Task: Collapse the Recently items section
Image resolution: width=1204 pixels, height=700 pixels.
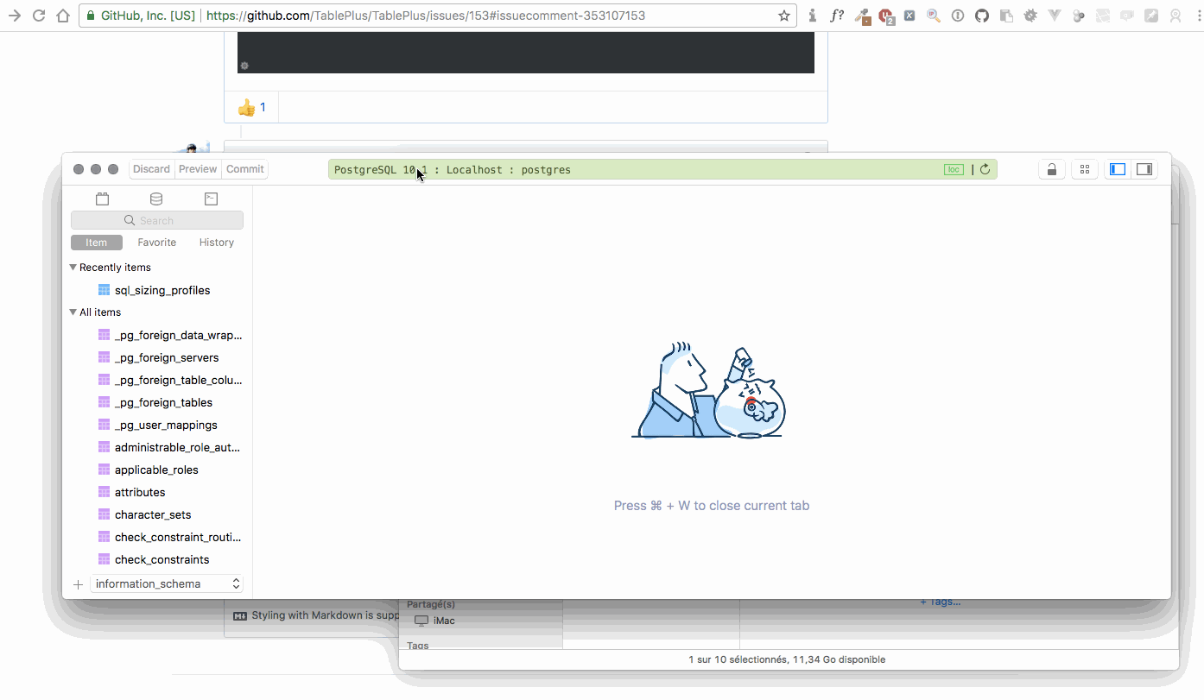Action: pyautogui.click(x=73, y=267)
